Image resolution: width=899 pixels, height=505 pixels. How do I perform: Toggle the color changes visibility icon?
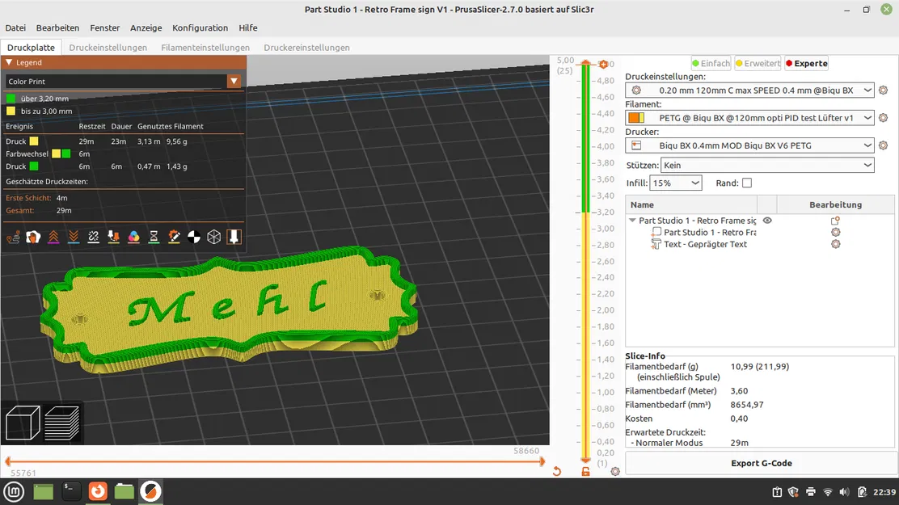point(133,237)
